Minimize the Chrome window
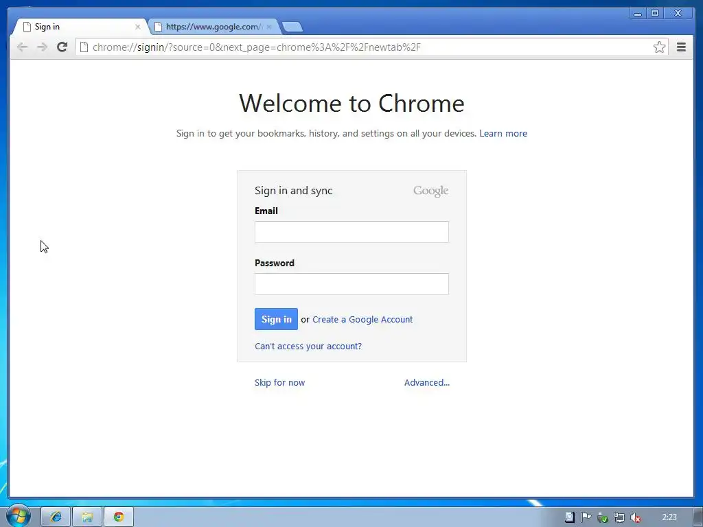Screen dimensions: 703x527 pos(638,14)
